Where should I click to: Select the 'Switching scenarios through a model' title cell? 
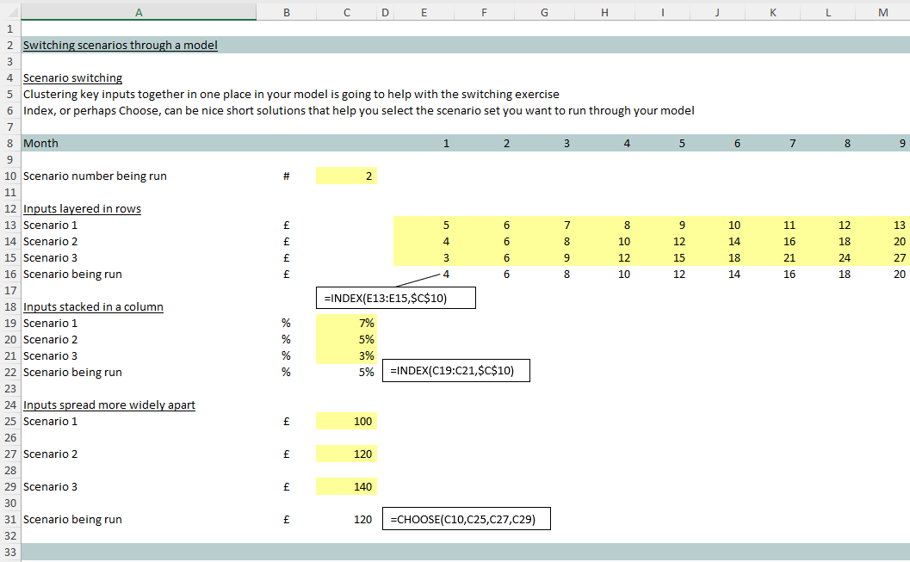point(121,46)
